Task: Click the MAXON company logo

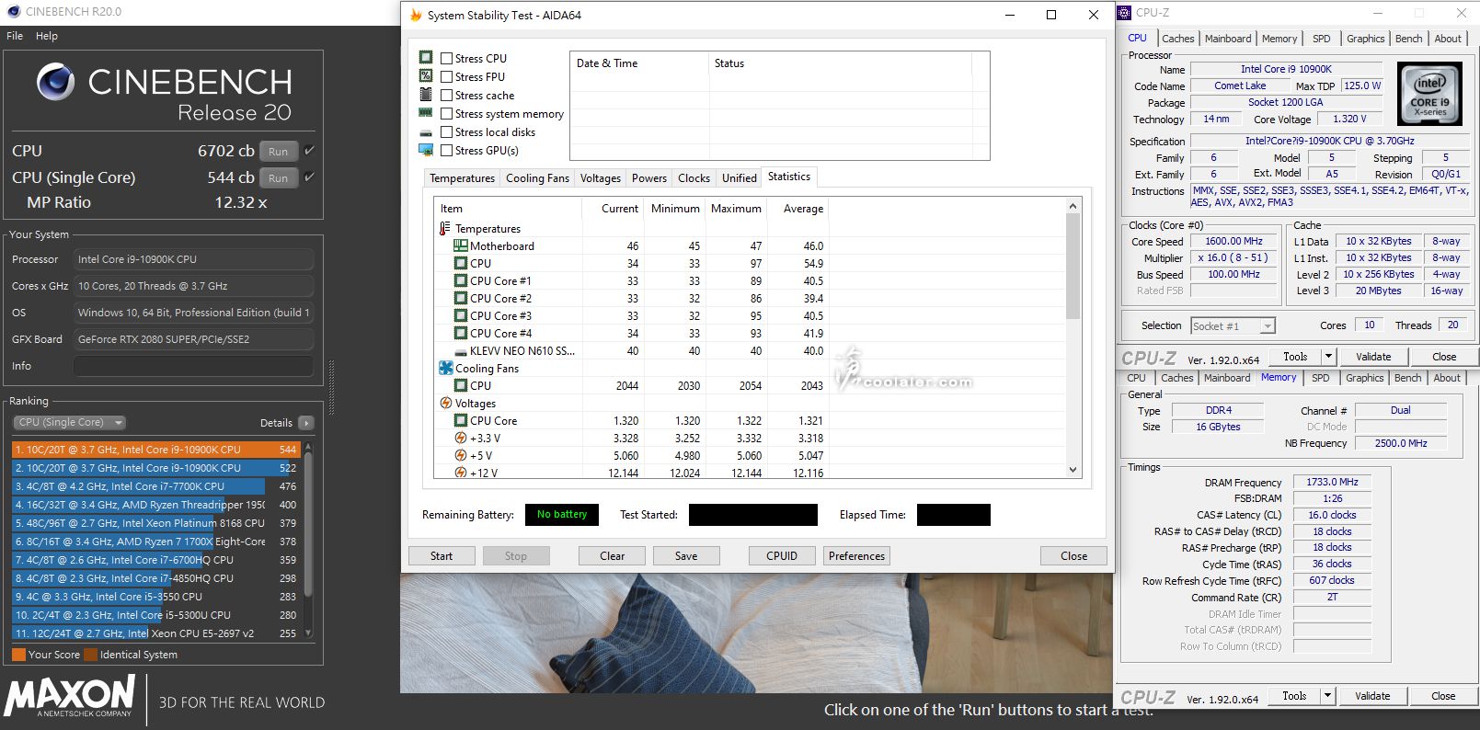Action: (70, 696)
